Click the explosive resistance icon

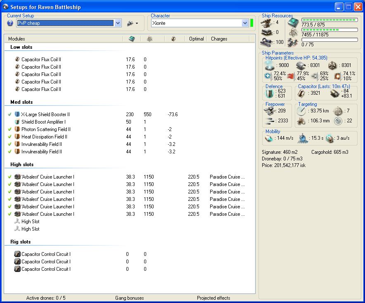(x=337, y=76)
